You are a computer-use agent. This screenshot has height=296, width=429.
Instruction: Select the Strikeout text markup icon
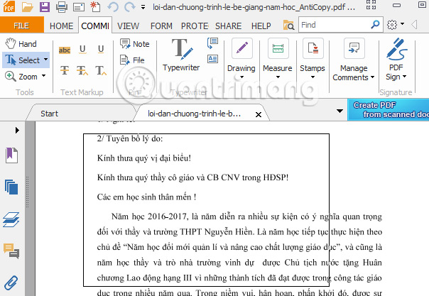[x=65, y=70]
